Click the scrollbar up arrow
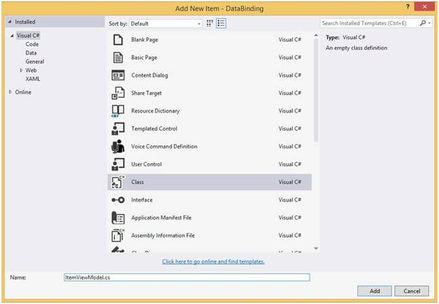The width and height of the screenshot is (439, 304). coord(316,35)
